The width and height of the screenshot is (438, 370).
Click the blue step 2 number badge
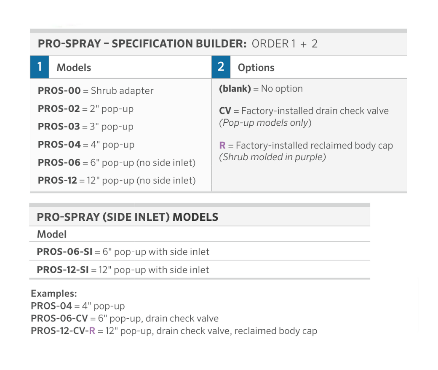click(x=221, y=67)
